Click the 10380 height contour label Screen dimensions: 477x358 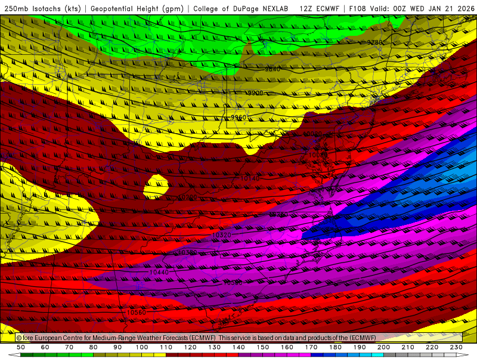click(x=187, y=252)
